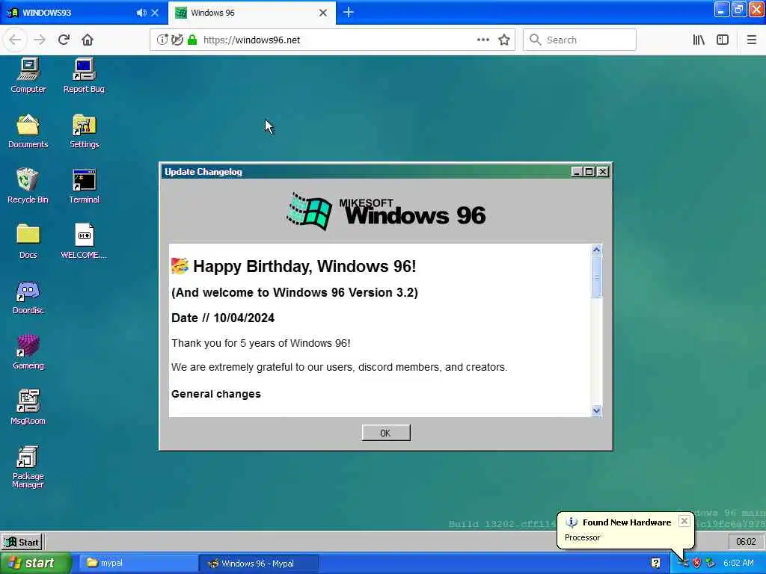Launch the Doordisc shortcut

point(28,297)
